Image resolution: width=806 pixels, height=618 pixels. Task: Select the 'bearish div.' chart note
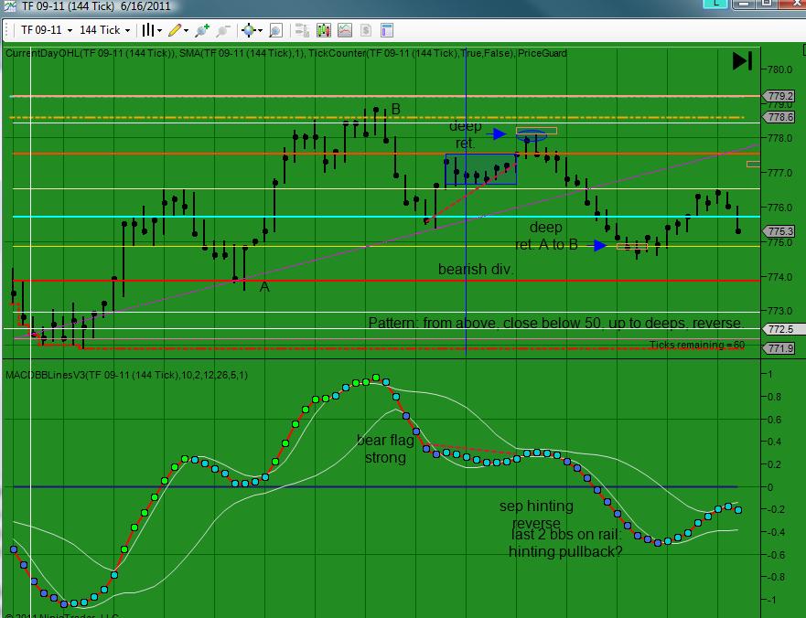[476, 269]
